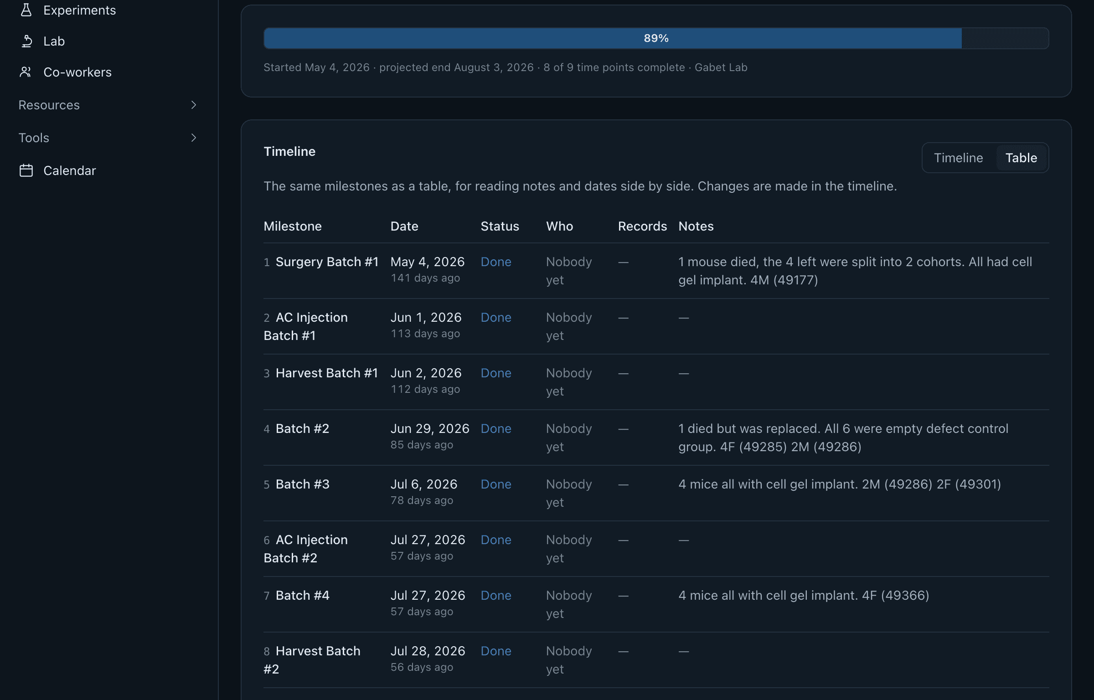Open Experiments flask icon in sidebar
1094x700 pixels.
[26, 10]
